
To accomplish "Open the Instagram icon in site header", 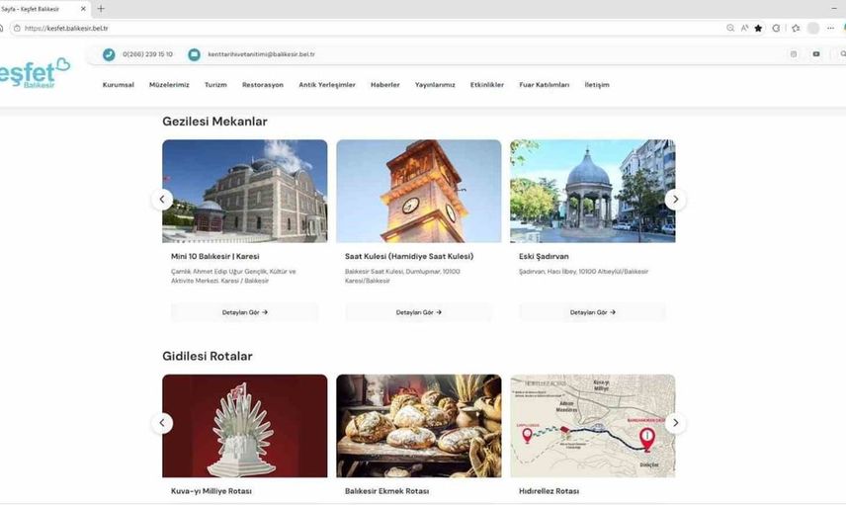I will [x=793, y=54].
